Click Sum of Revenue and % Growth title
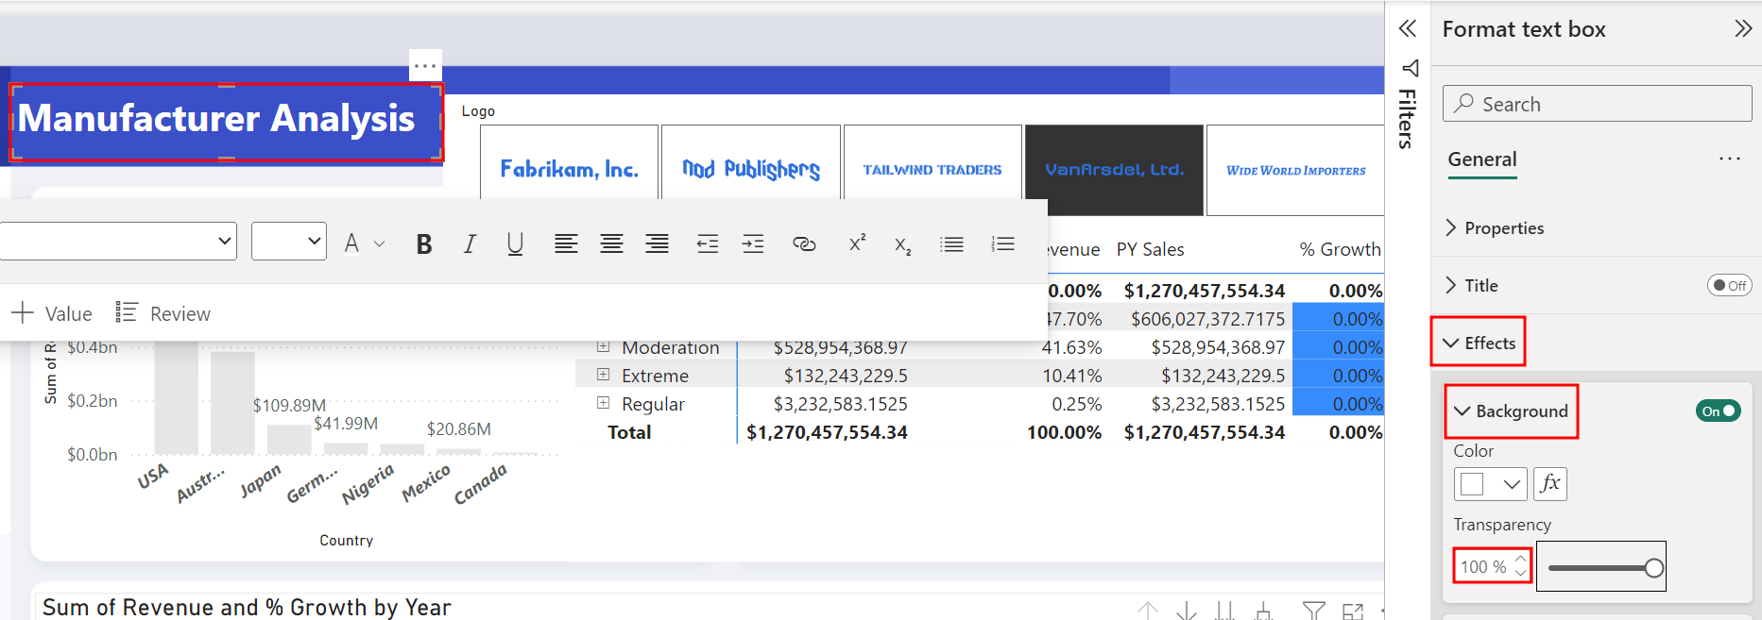The image size is (1762, 620). (x=247, y=607)
